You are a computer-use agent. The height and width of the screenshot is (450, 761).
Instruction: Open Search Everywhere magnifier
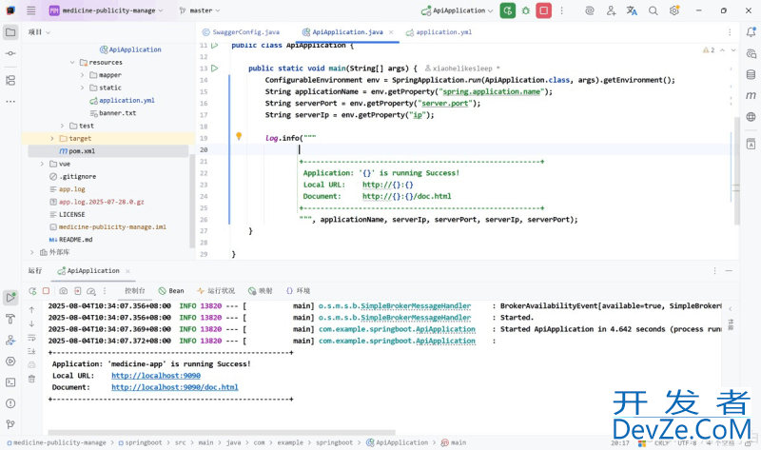(654, 10)
